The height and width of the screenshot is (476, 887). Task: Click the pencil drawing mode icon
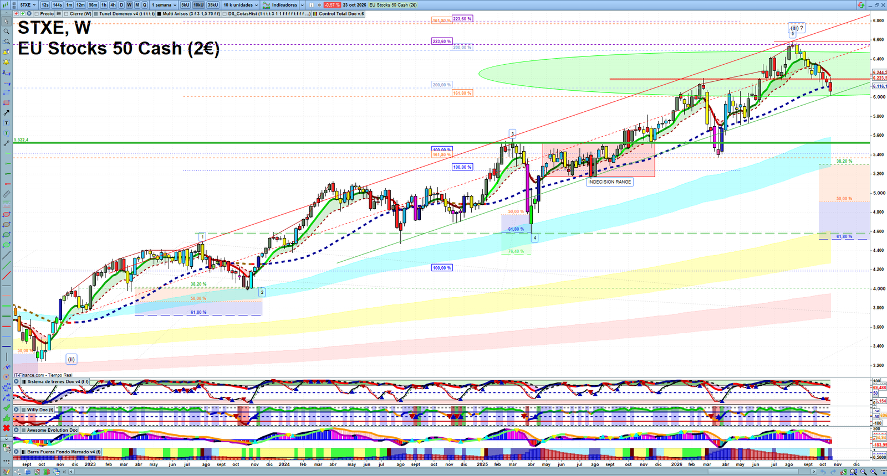coord(6,471)
